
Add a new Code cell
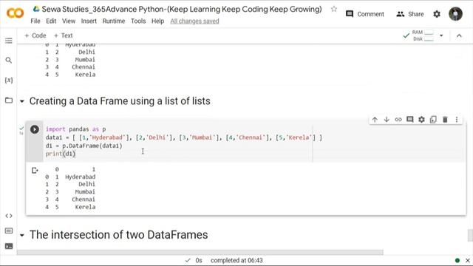[35, 35]
